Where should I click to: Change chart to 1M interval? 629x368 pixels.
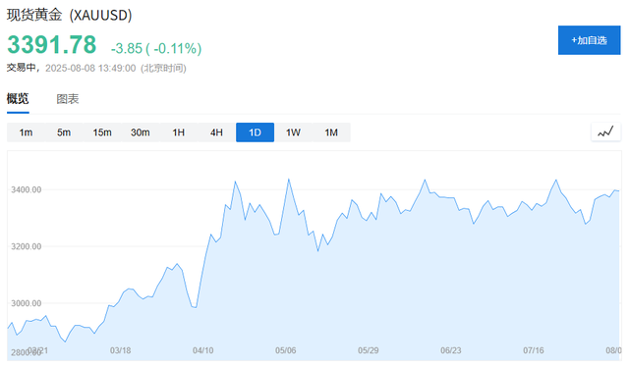pyautogui.click(x=331, y=132)
